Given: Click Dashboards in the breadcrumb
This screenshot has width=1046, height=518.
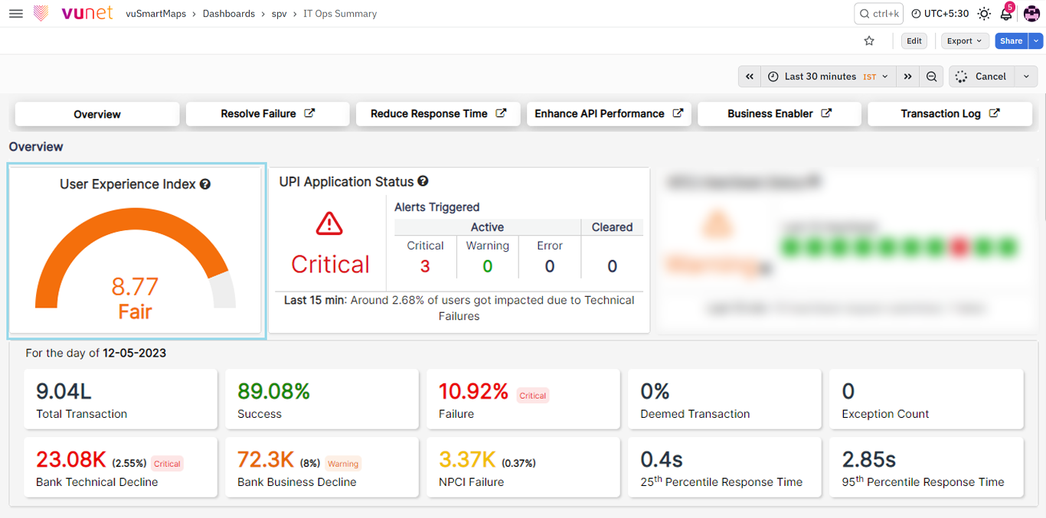Looking at the screenshot, I should [228, 14].
